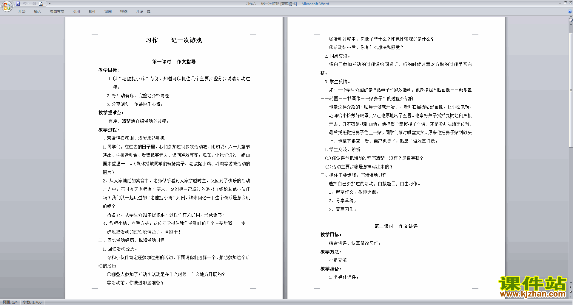Save the document with the floppy icon
This screenshot has height=305, width=573.
(18, 4)
